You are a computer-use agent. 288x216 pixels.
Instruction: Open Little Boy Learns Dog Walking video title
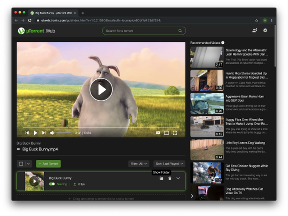point(245,143)
